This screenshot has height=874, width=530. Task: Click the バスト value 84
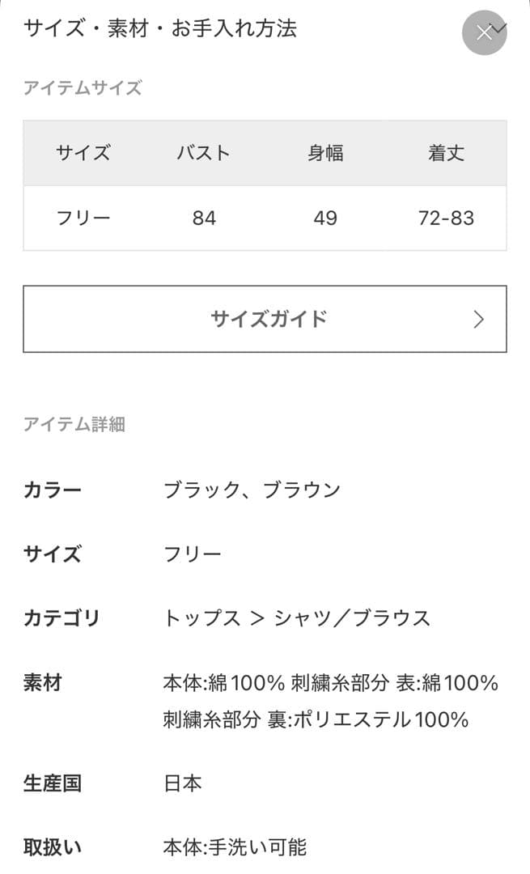pos(205,218)
